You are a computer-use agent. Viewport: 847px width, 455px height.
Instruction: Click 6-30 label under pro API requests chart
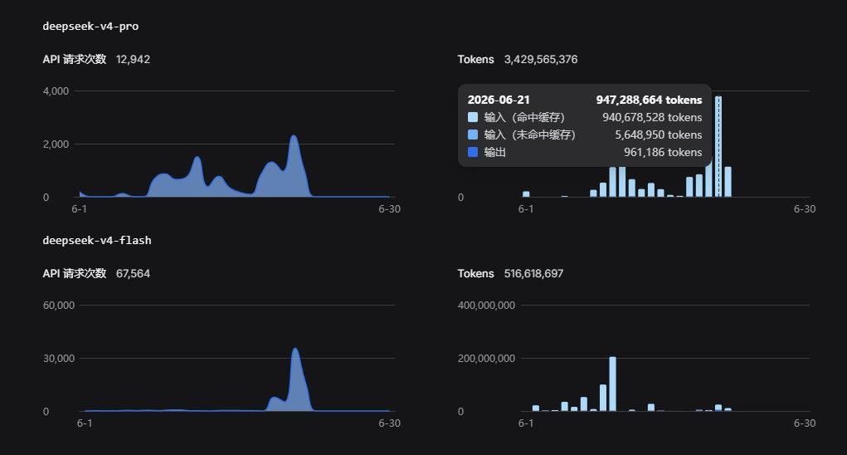pyautogui.click(x=389, y=209)
